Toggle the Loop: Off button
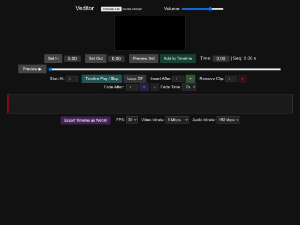Image resolution: width=300 pixels, height=225 pixels. click(135, 79)
